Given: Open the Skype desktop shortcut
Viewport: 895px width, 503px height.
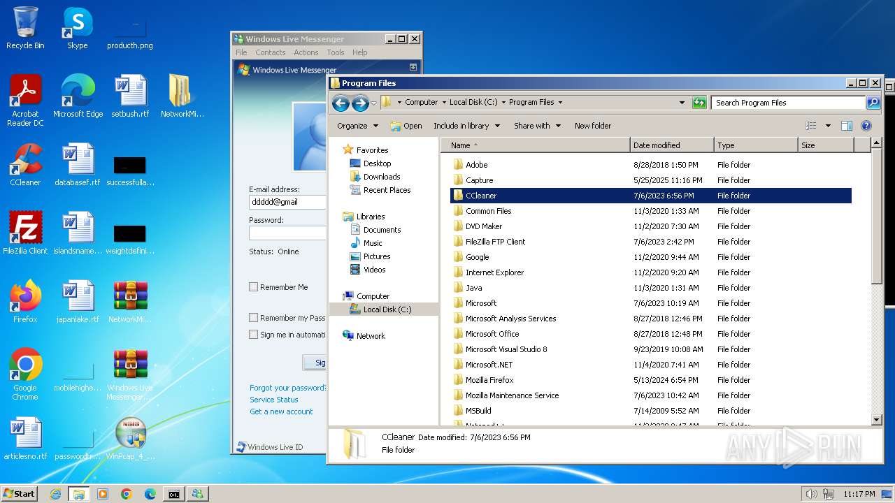Looking at the screenshot, I should 78,28.
